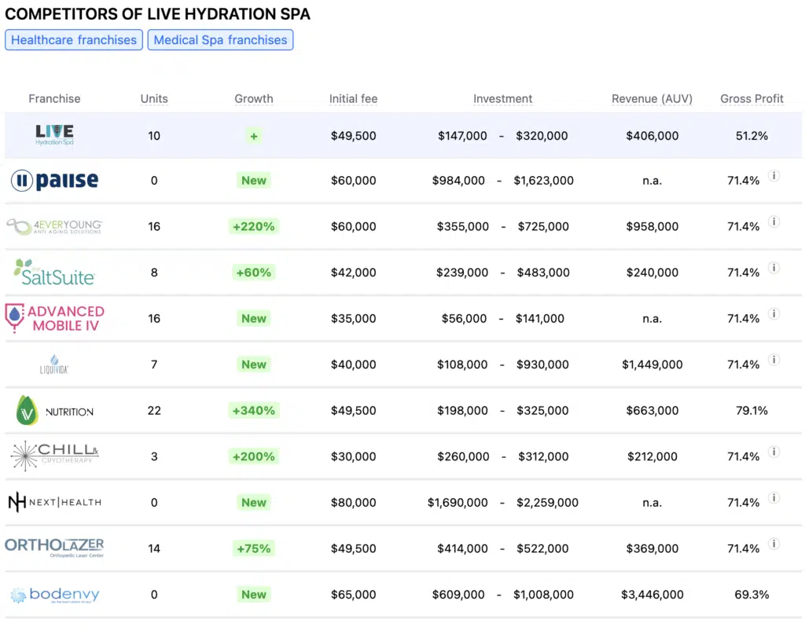Click the $2,259,000 investment maximum
Viewport: 805px width, 630px height.
[547, 502]
